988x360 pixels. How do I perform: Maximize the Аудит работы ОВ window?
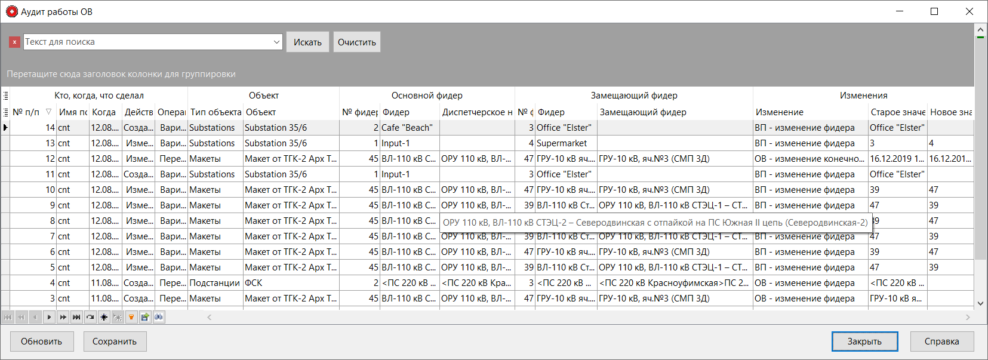pos(934,11)
